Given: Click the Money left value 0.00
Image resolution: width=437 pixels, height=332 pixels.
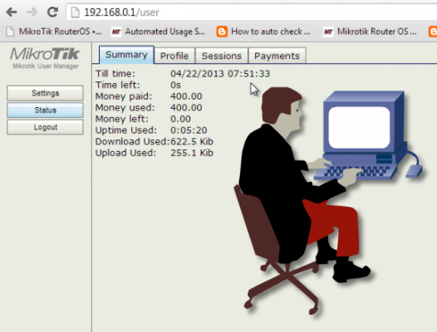Looking at the screenshot, I should pyautogui.click(x=180, y=119).
